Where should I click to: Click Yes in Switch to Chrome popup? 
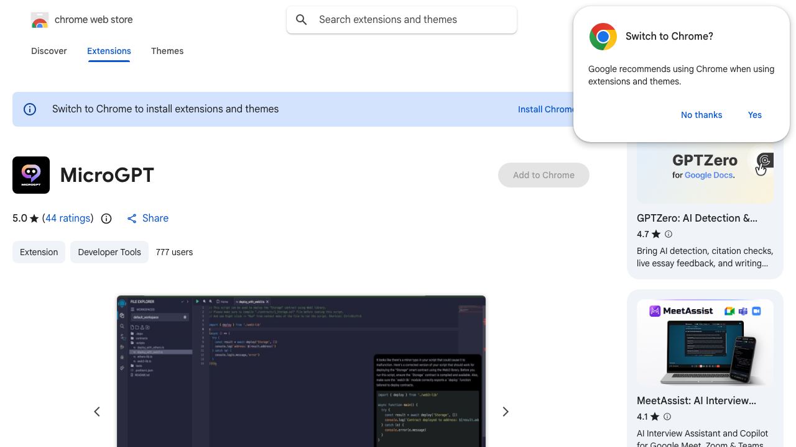(755, 115)
